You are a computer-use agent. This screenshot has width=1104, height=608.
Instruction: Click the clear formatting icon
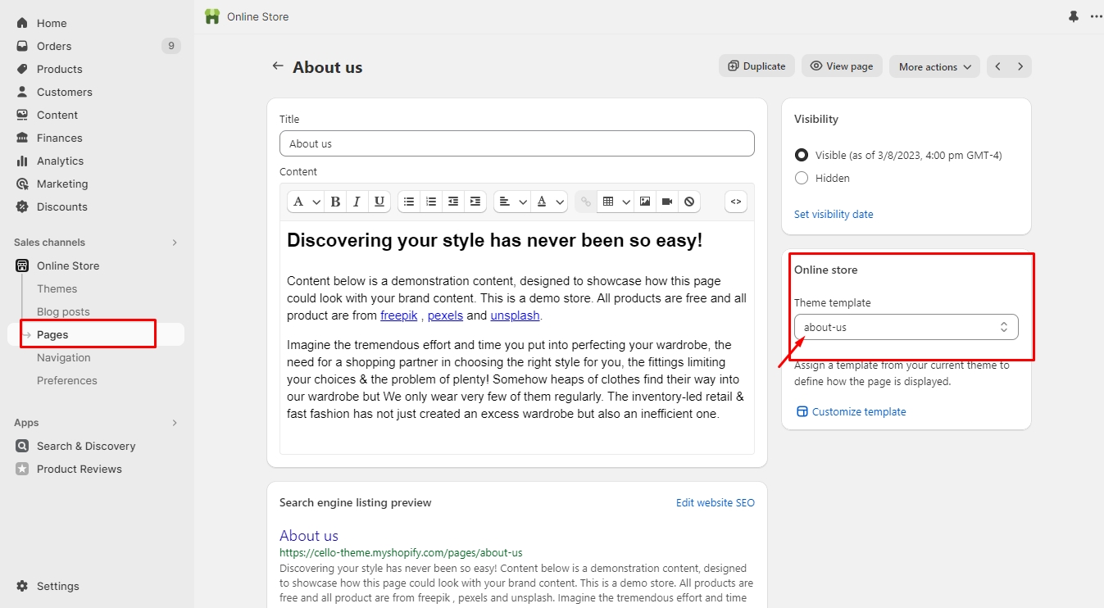[x=689, y=202]
